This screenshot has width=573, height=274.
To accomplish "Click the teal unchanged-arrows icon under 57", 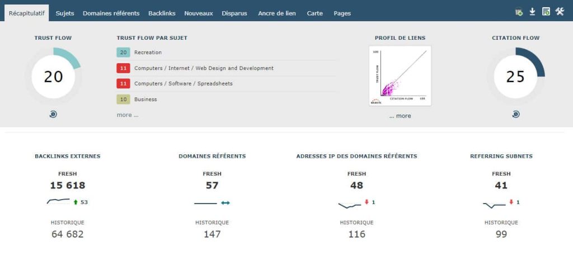I will coord(226,203).
